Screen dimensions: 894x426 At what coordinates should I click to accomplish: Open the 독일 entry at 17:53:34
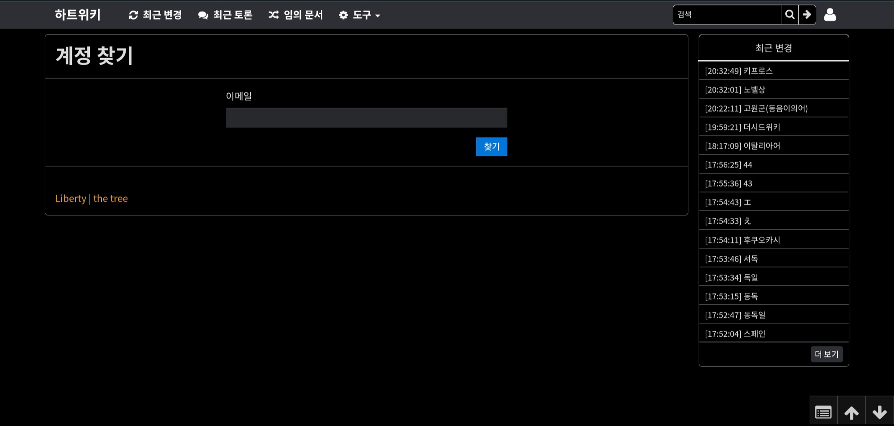click(x=774, y=277)
